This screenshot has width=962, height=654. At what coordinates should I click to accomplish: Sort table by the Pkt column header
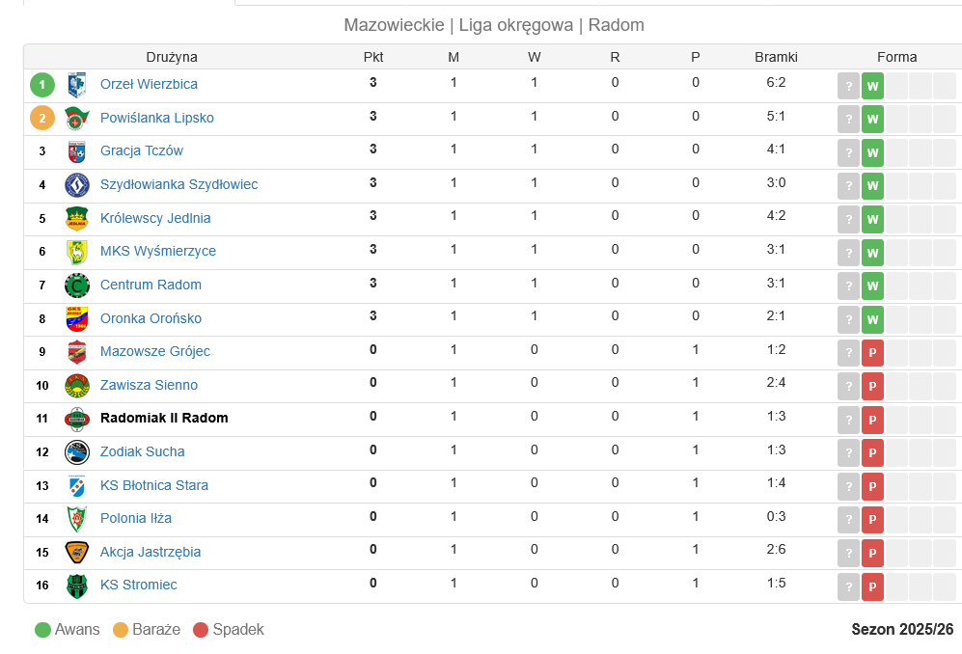[x=373, y=57]
